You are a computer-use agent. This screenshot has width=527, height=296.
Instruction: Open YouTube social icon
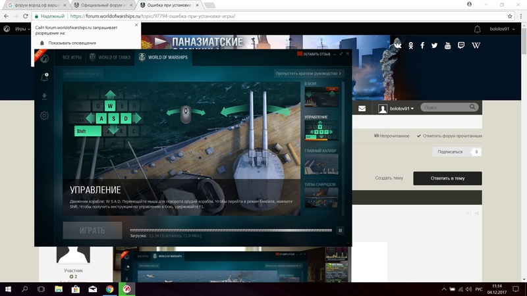[447, 45]
